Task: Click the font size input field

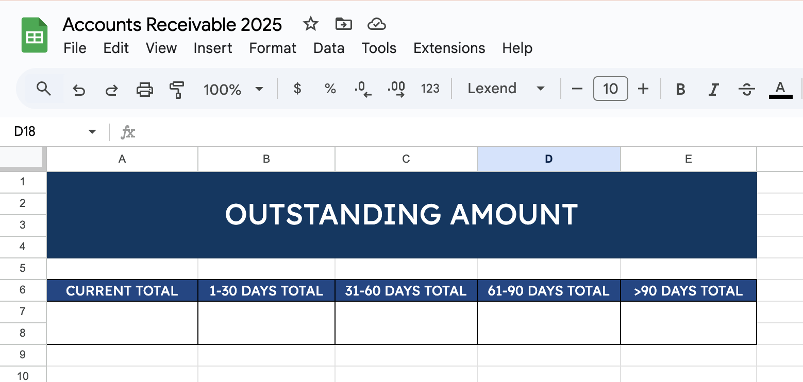Action: coord(610,89)
